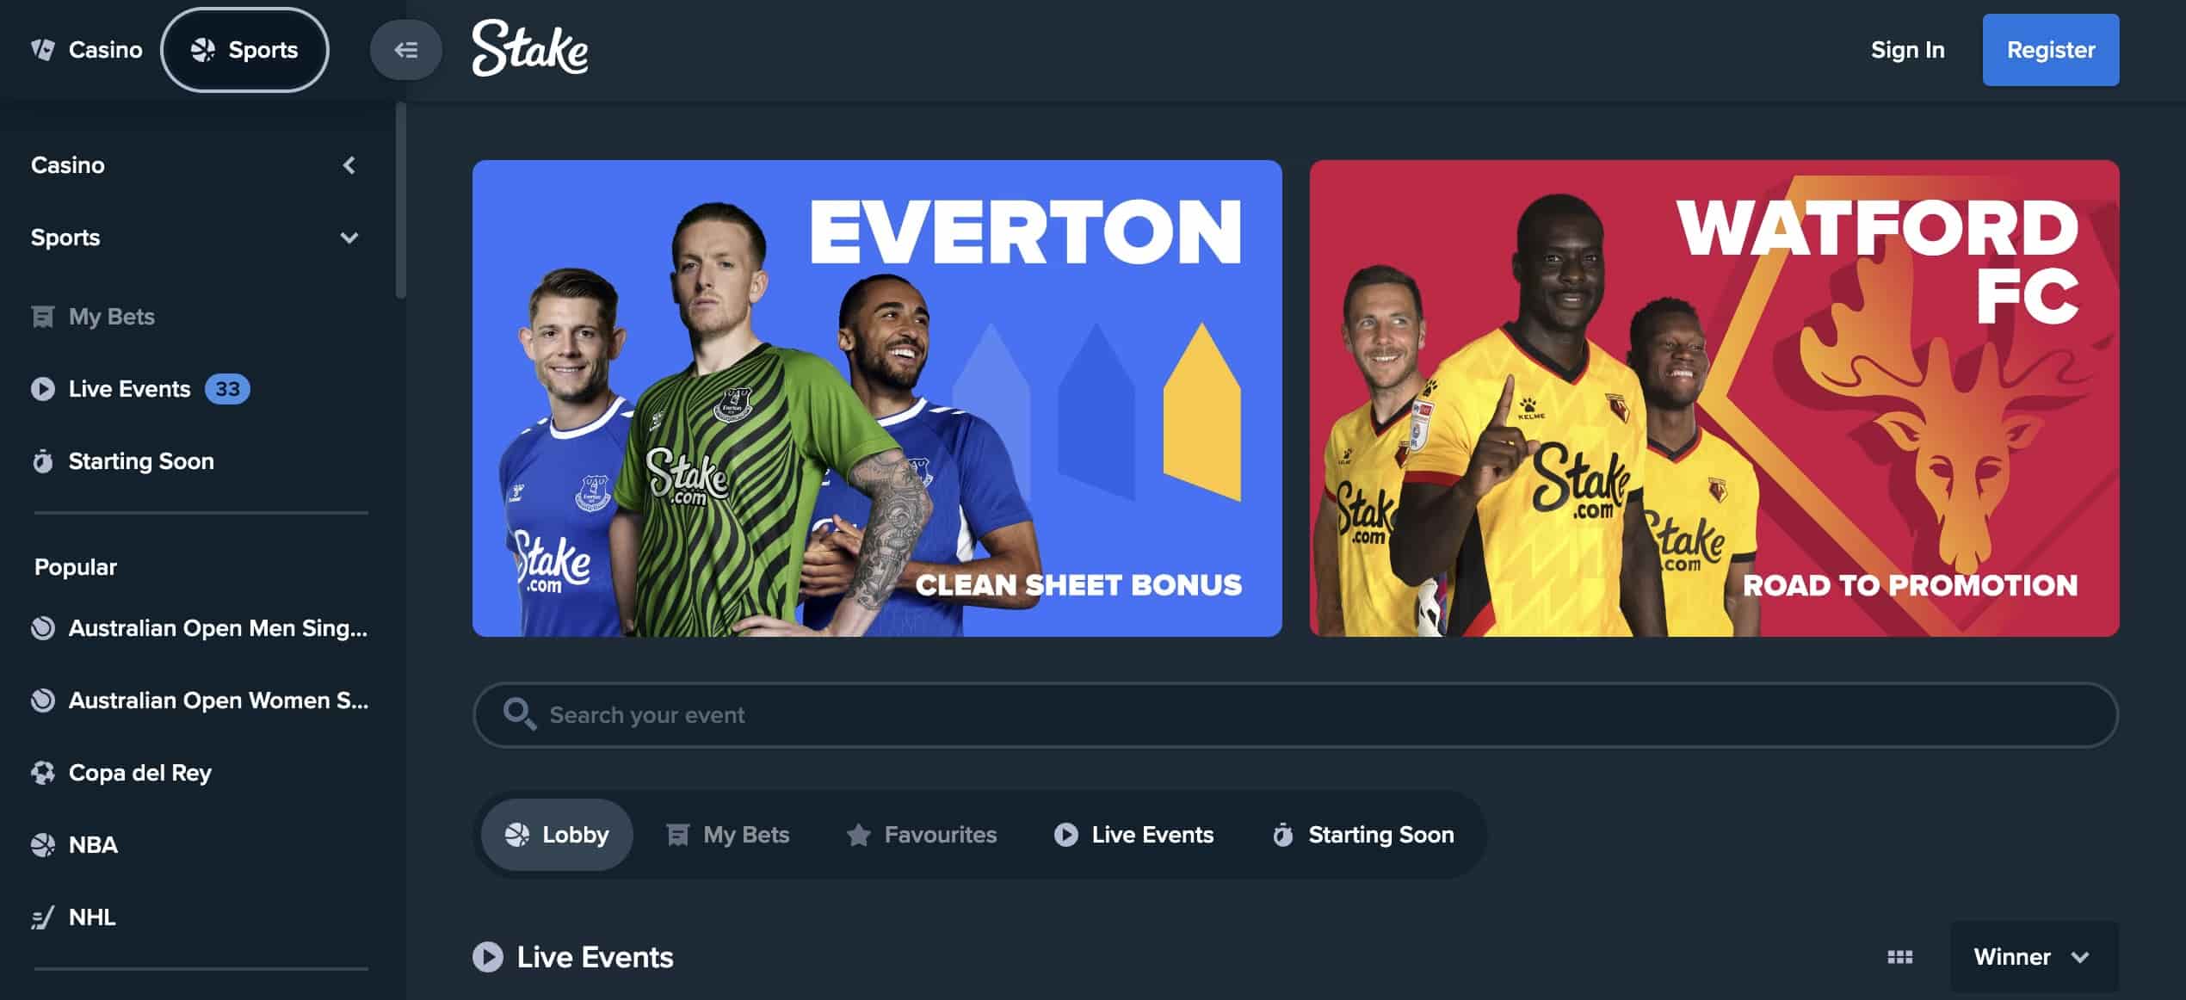Click the sidebar vertical scrollbar
This screenshot has height=1000, width=2186.
click(x=400, y=201)
